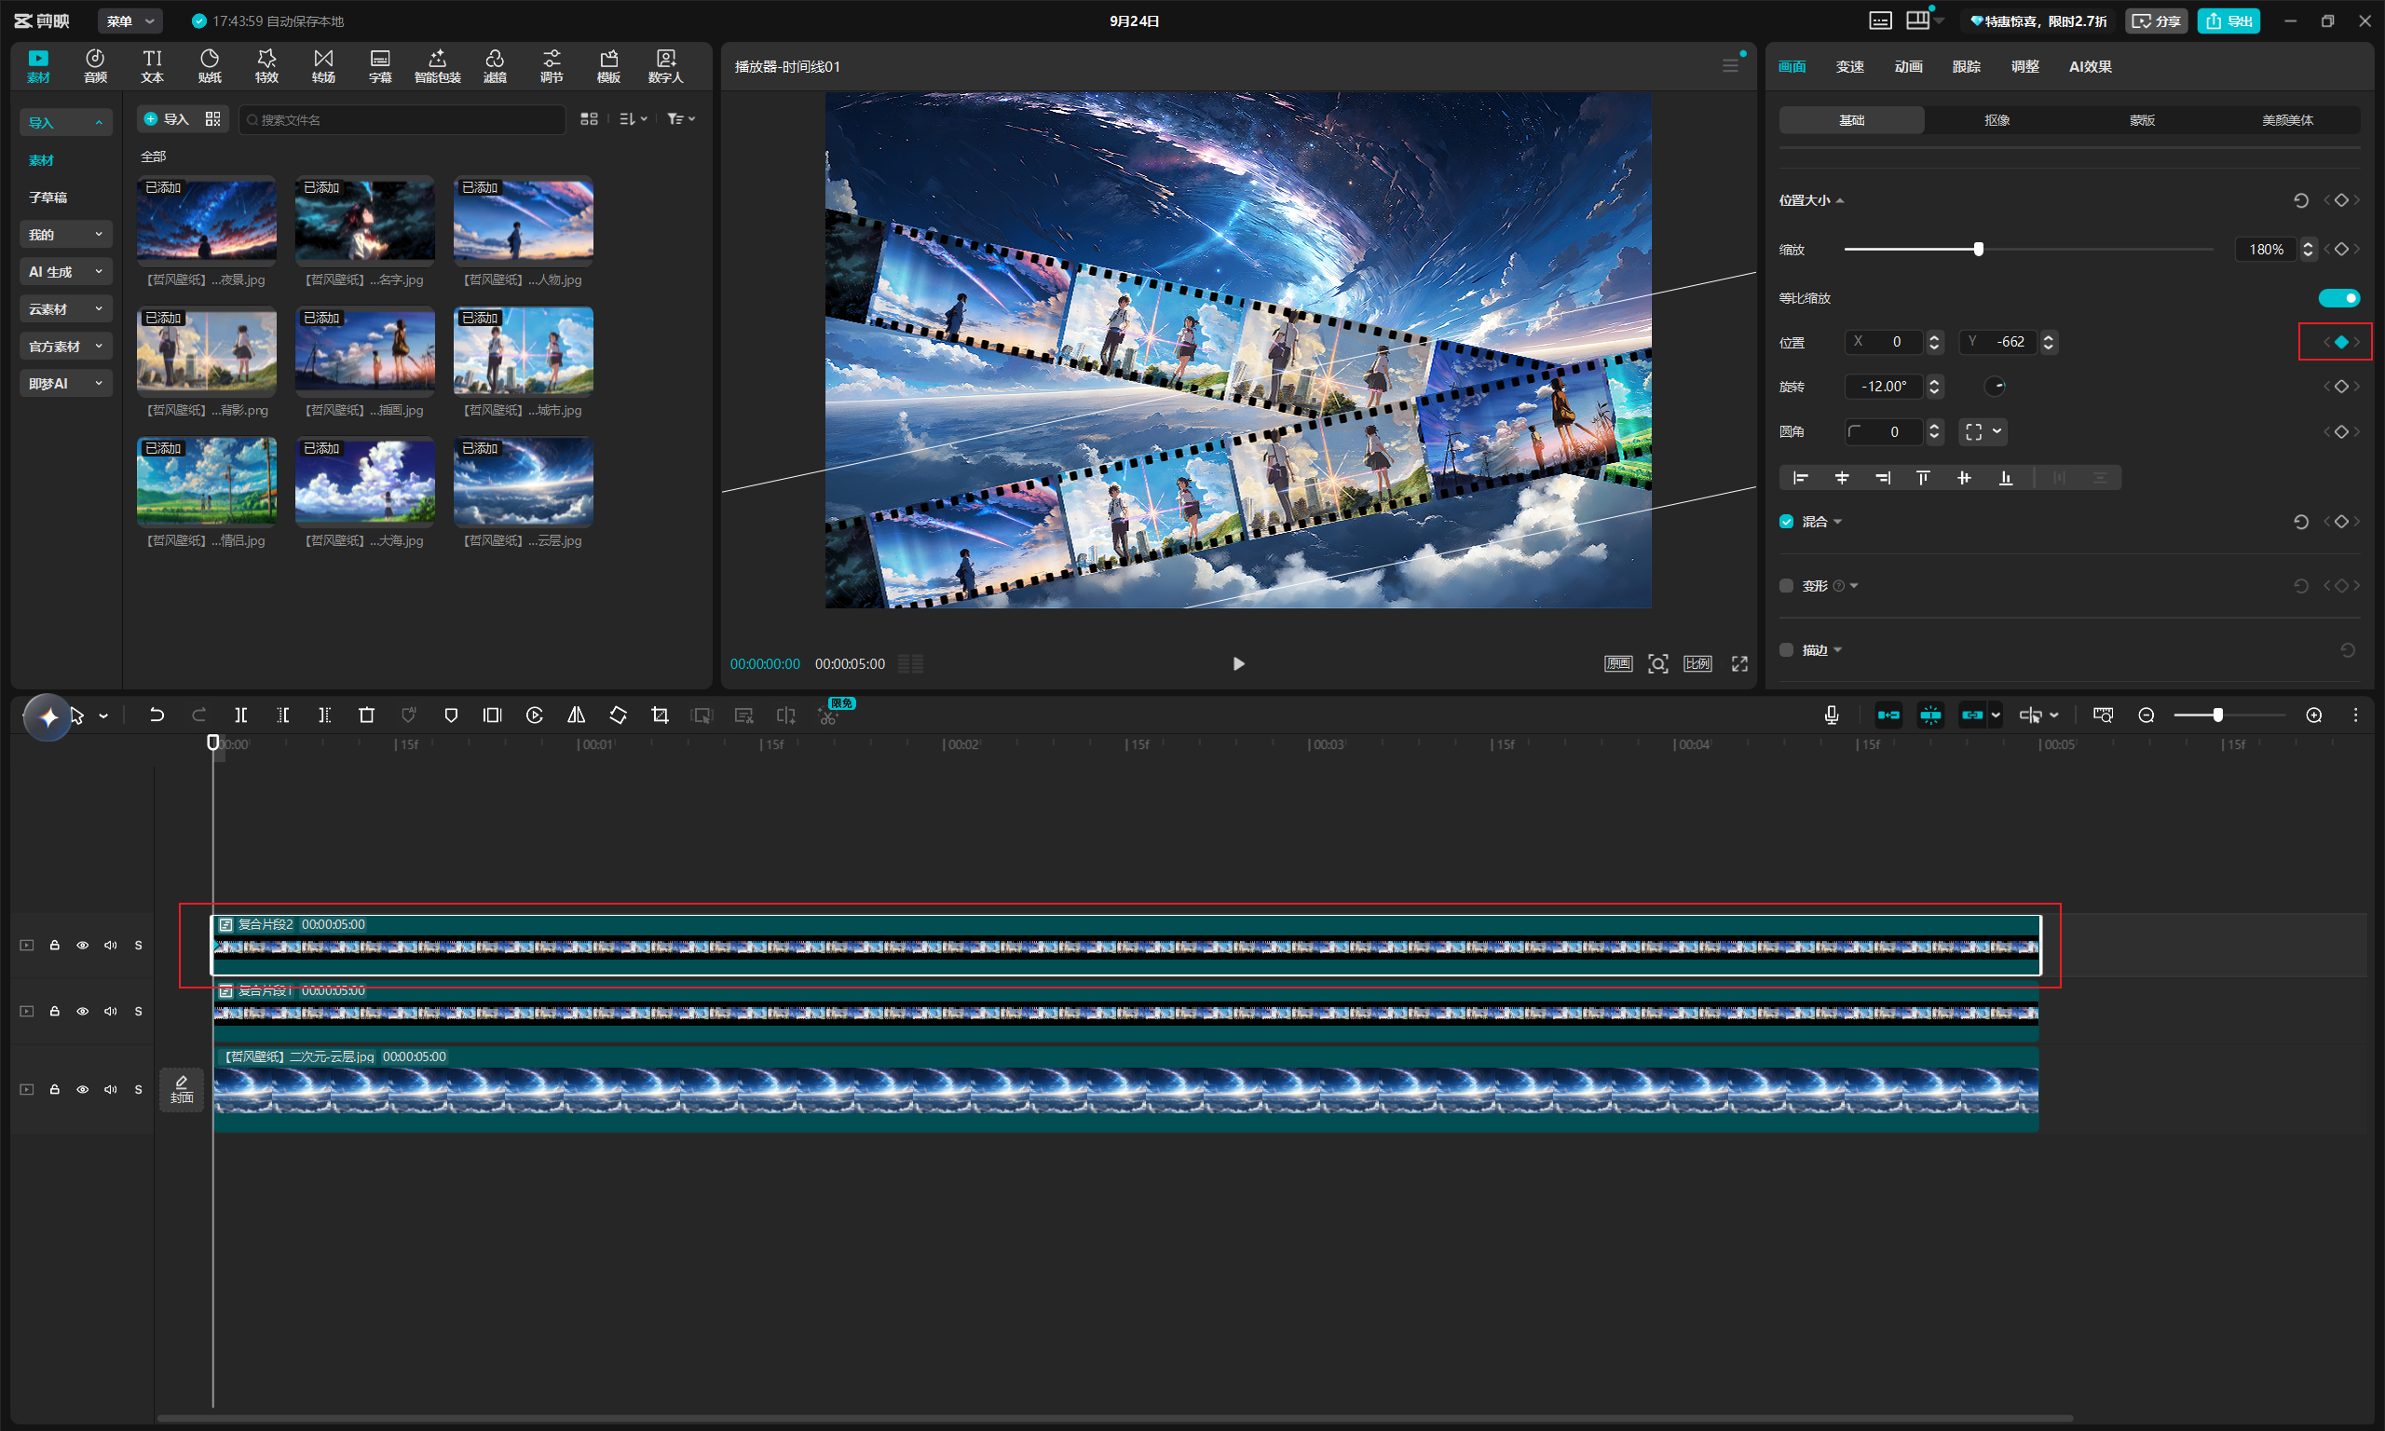The image size is (2385, 1431).
Task: Open the 特效 effects panel
Action: (266, 66)
